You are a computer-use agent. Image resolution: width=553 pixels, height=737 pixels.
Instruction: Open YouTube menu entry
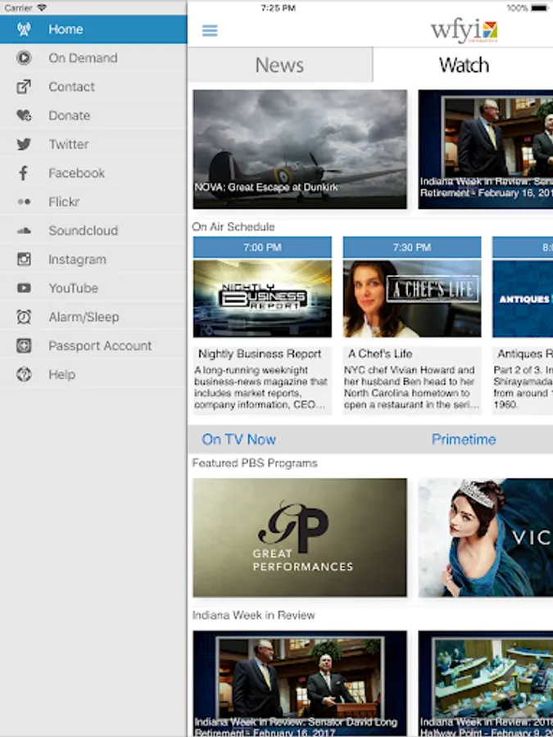point(93,287)
